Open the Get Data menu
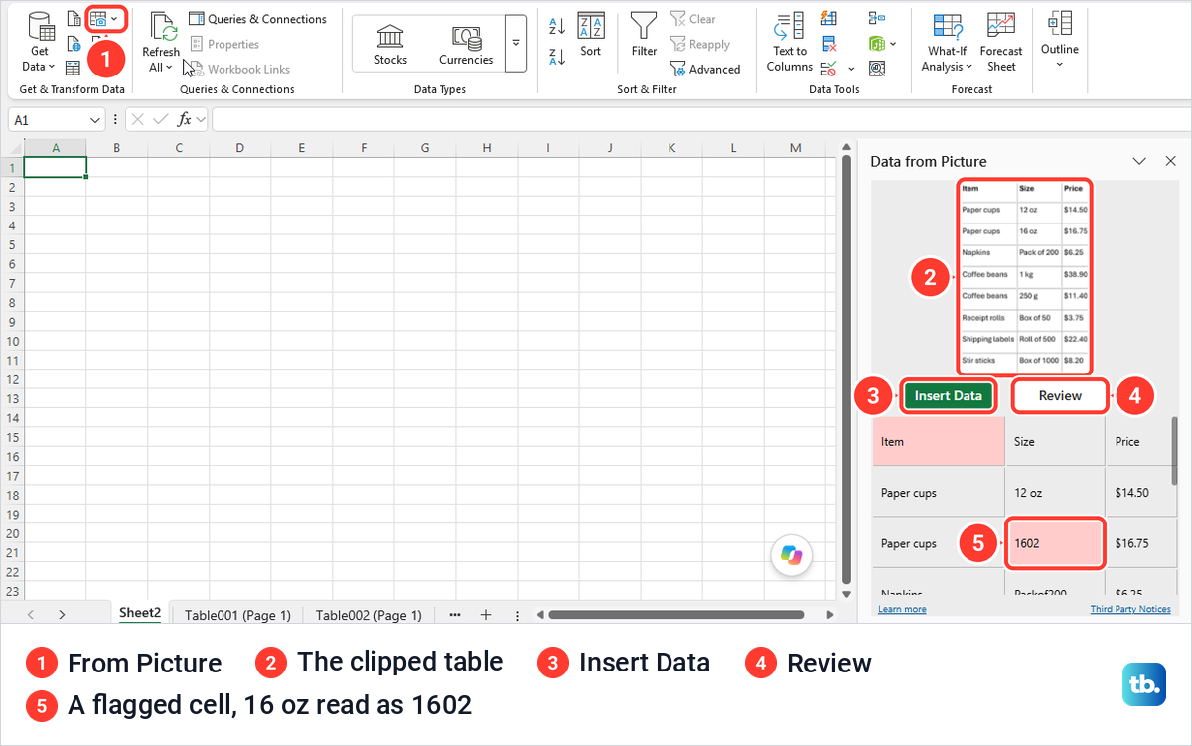This screenshot has height=746, width=1192. pos(40,42)
